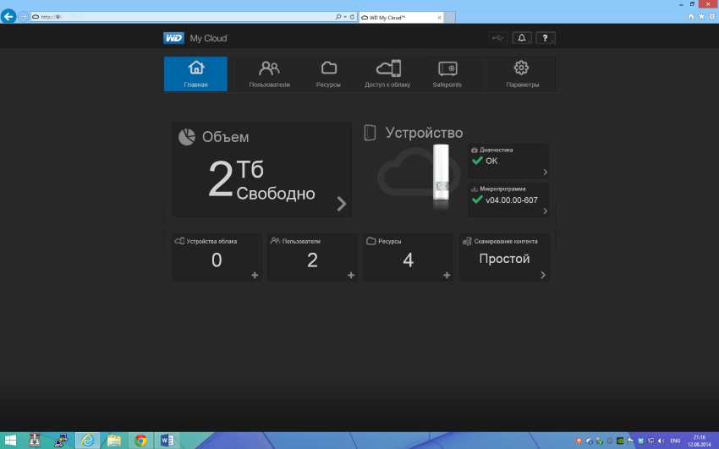Refresh the page with reload icon
This screenshot has height=449, width=719.
tap(352, 17)
